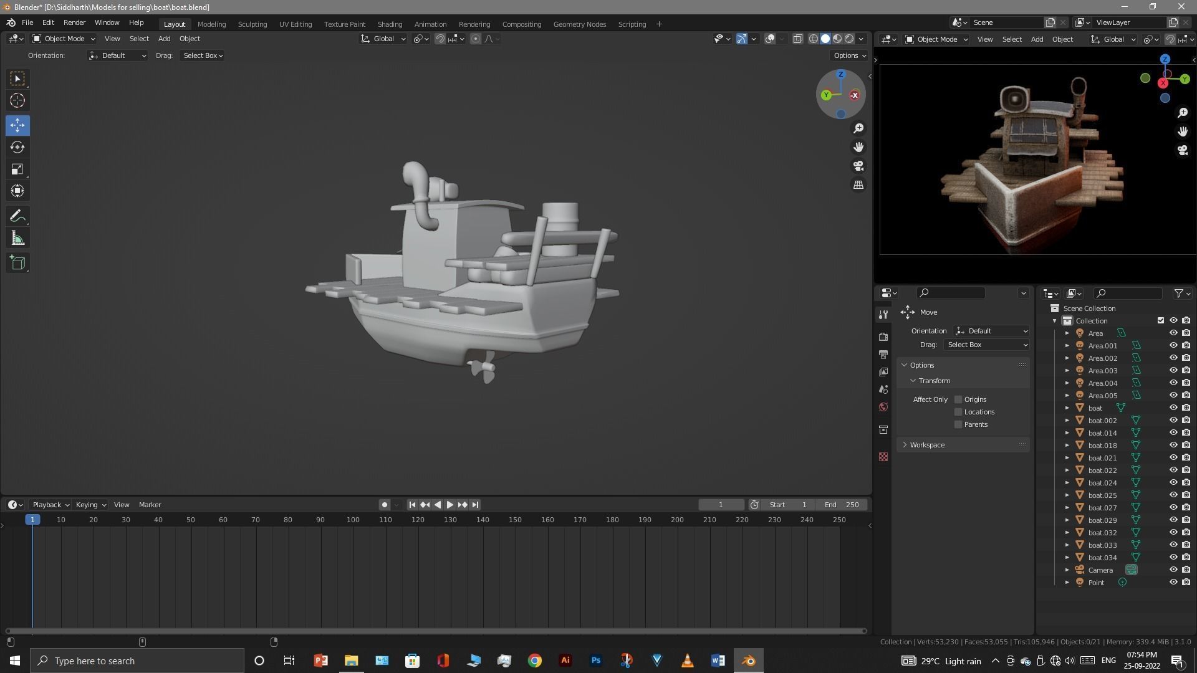Click View in the timeline header
Image resolution: width=1197 pixels, height=673 pixels.
pos(122,505)
